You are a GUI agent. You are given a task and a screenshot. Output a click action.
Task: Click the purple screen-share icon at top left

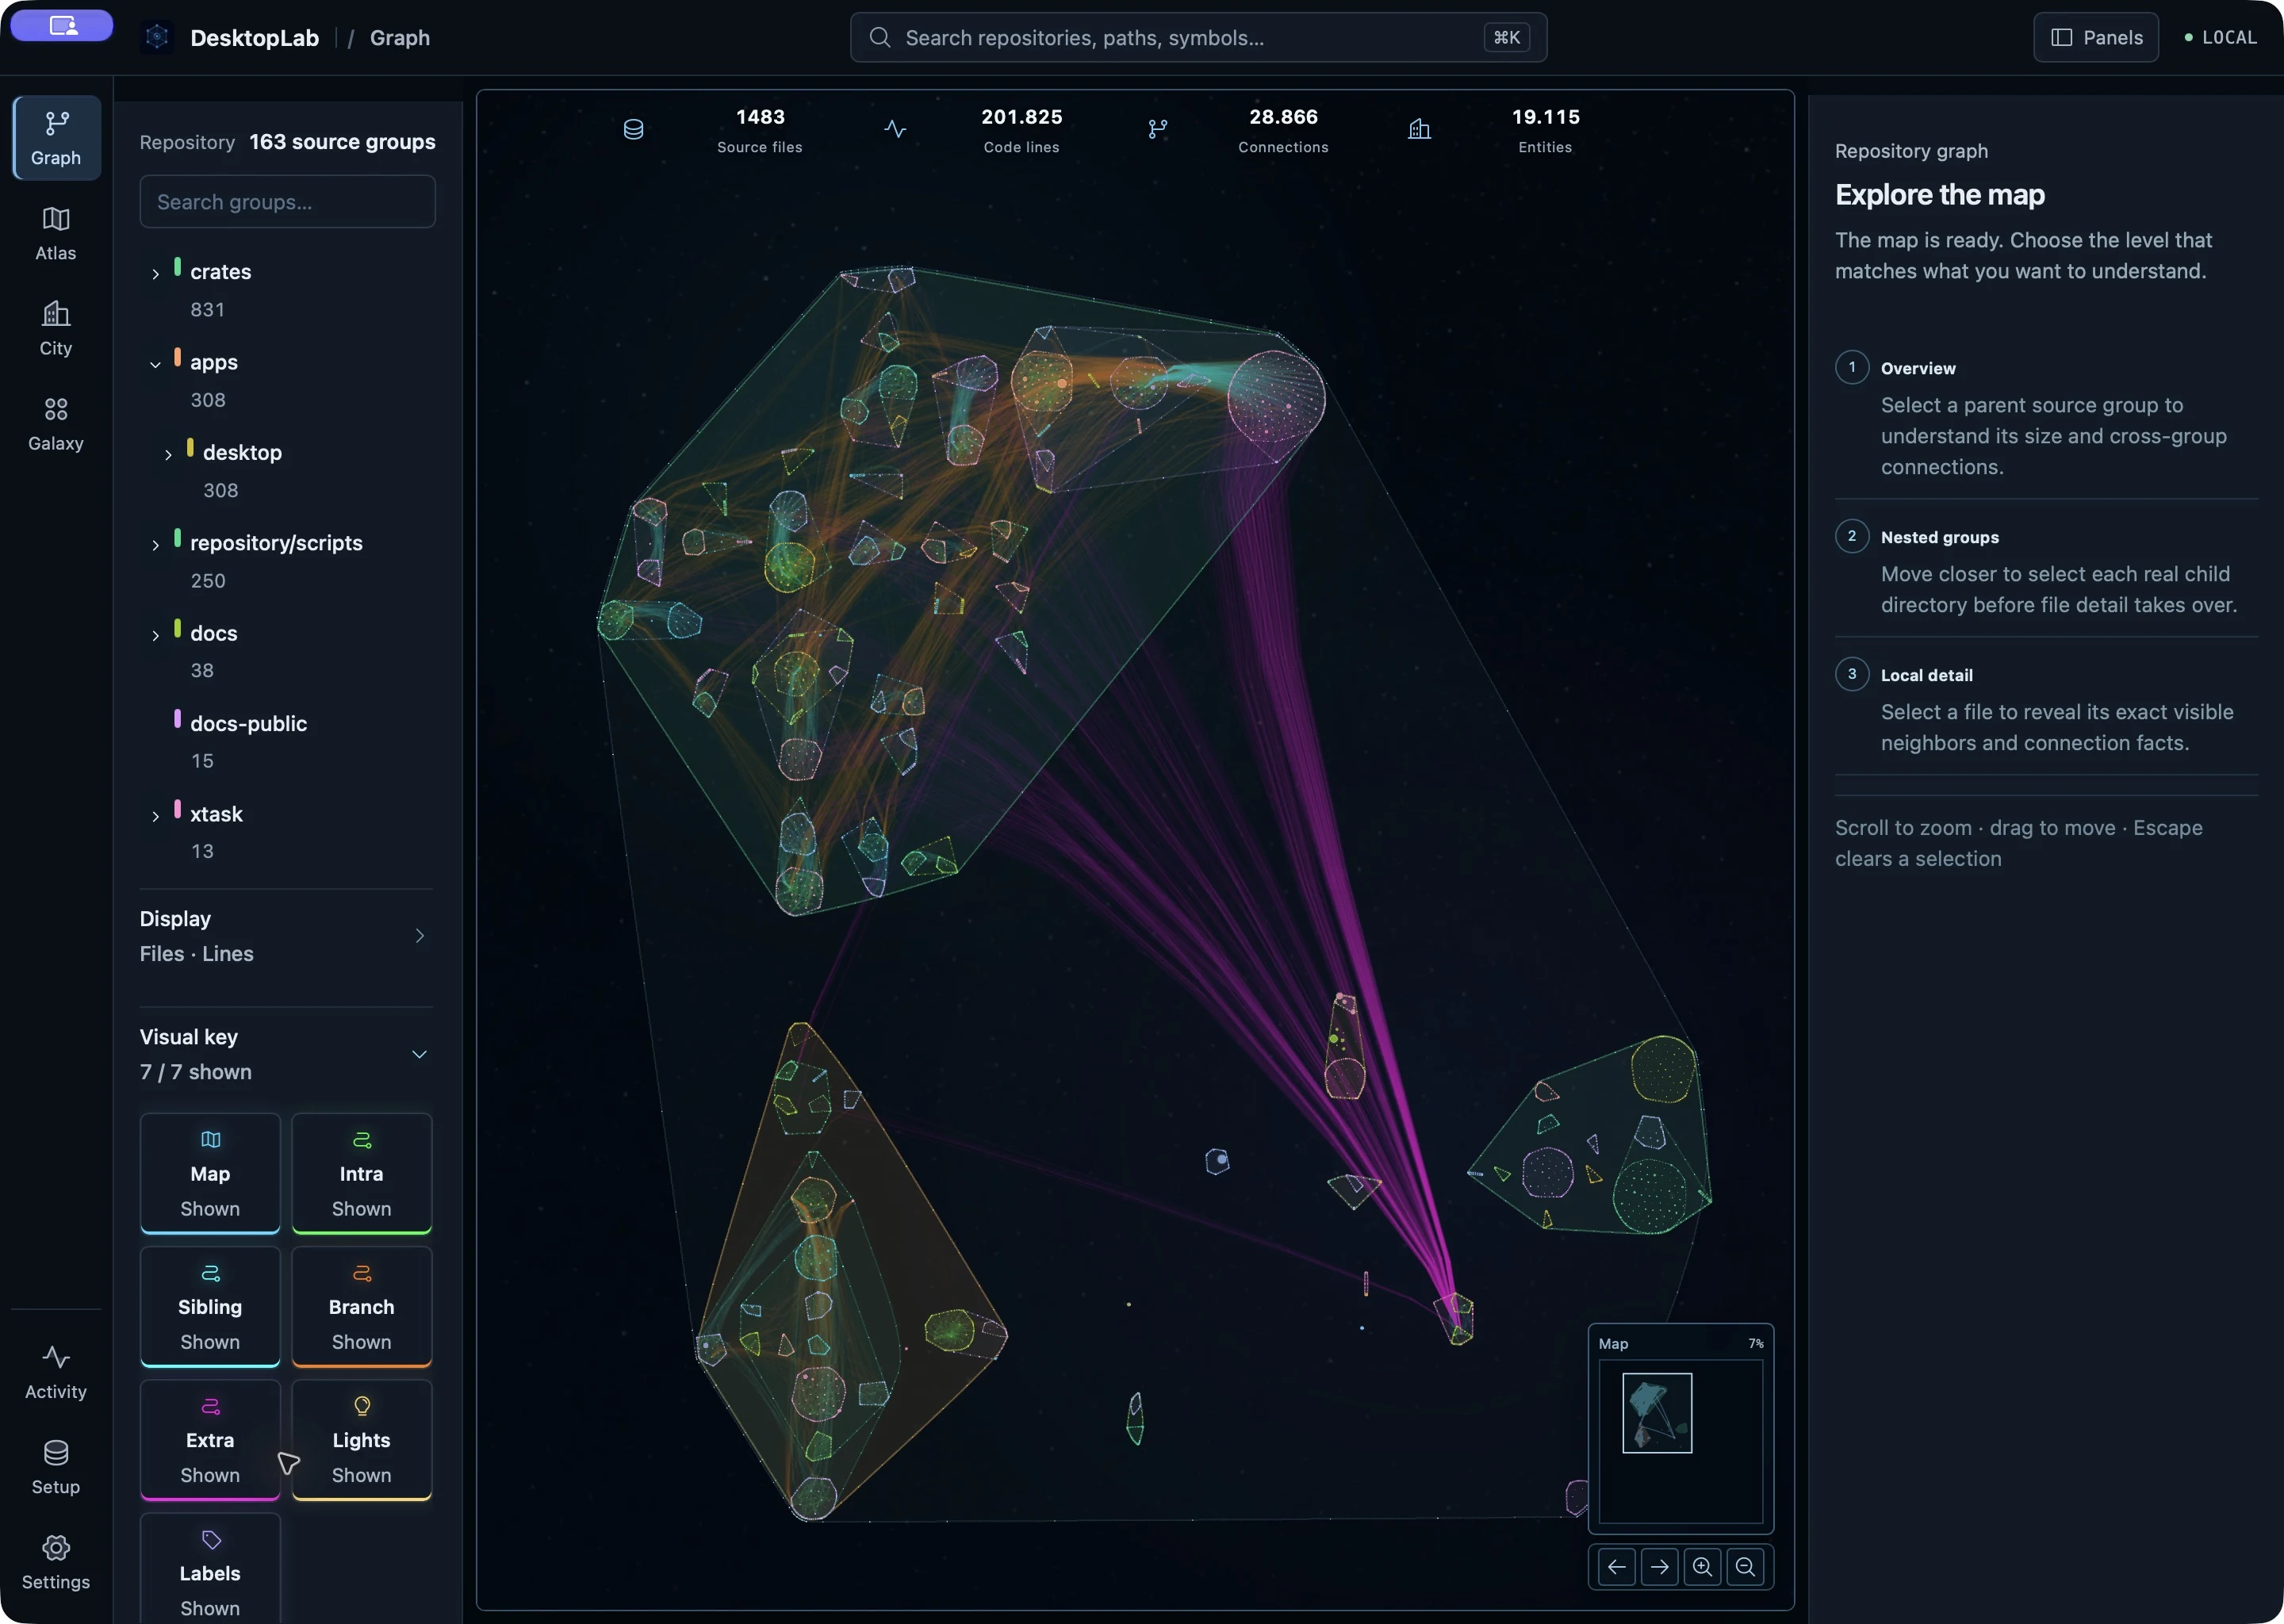point(62,26)
